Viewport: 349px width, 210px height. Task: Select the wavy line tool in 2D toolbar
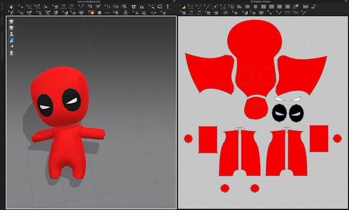(x=295, y=13)
